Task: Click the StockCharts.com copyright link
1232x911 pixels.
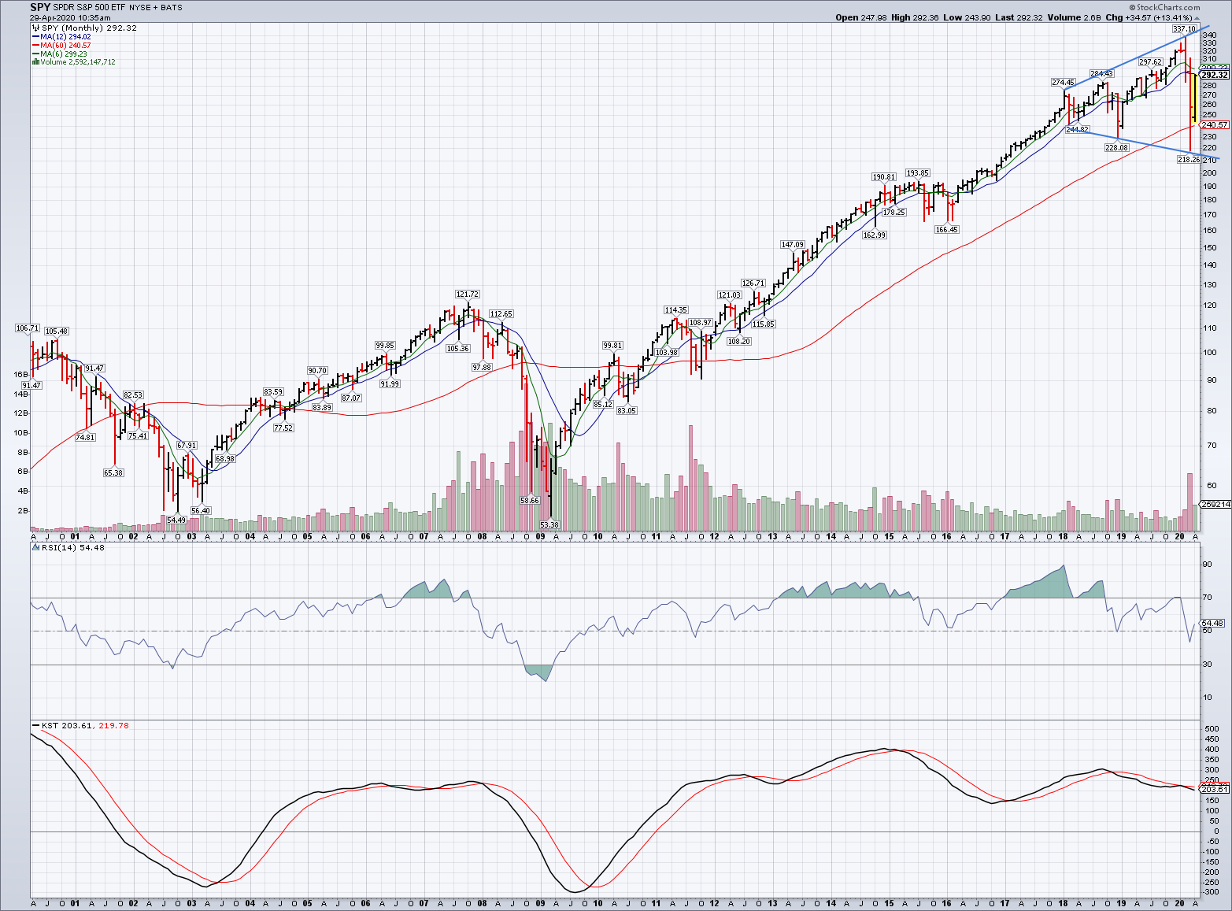Action: pos(1168,8)
